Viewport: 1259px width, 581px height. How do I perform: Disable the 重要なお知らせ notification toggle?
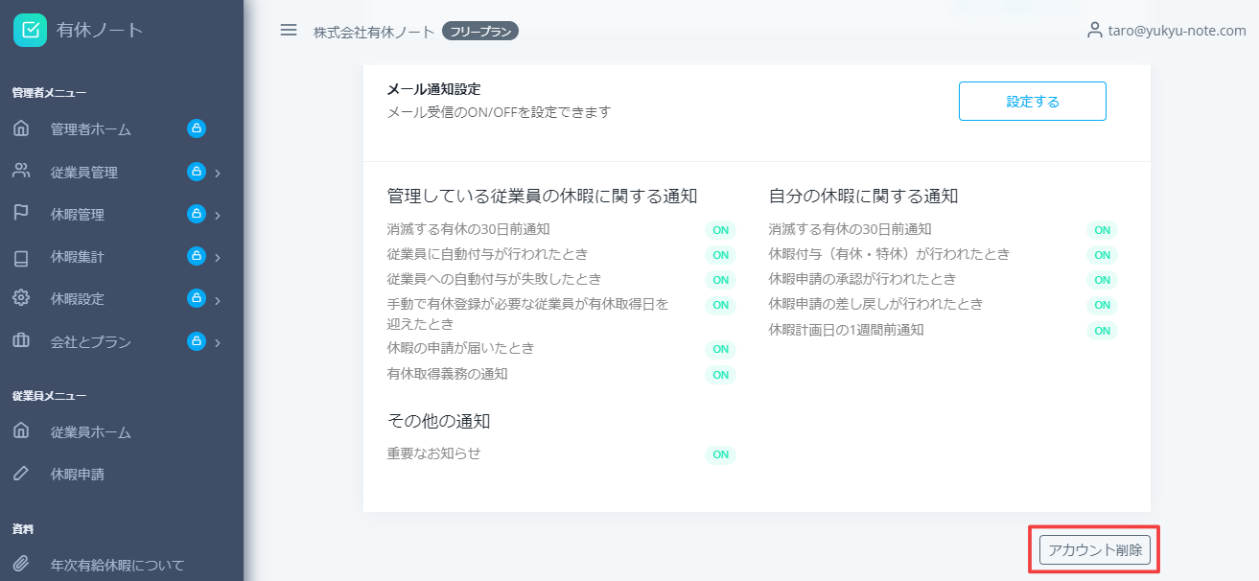[x=720, y=454]
